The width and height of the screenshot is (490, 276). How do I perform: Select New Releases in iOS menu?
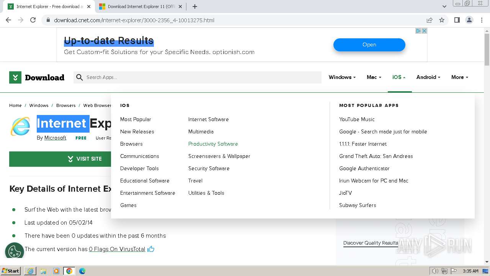(x=137, y=131)
